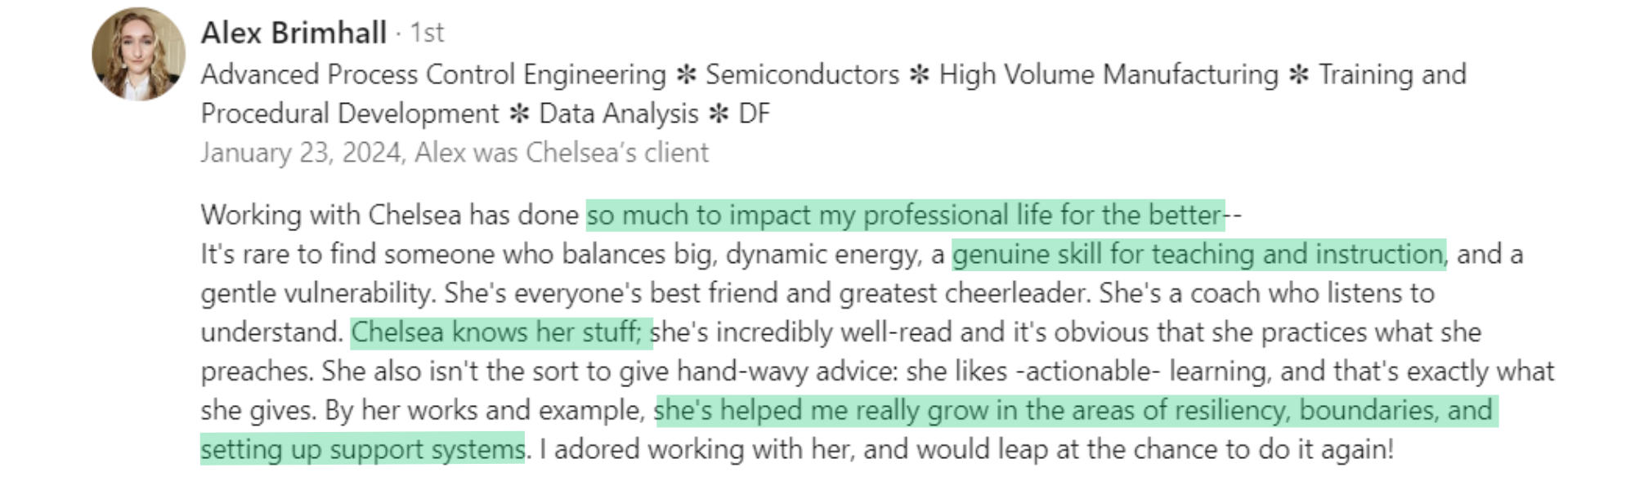Click the 1st connection degree badge
The width and height of the screenshot is (1635, 490).
click(x=426, y=33)
